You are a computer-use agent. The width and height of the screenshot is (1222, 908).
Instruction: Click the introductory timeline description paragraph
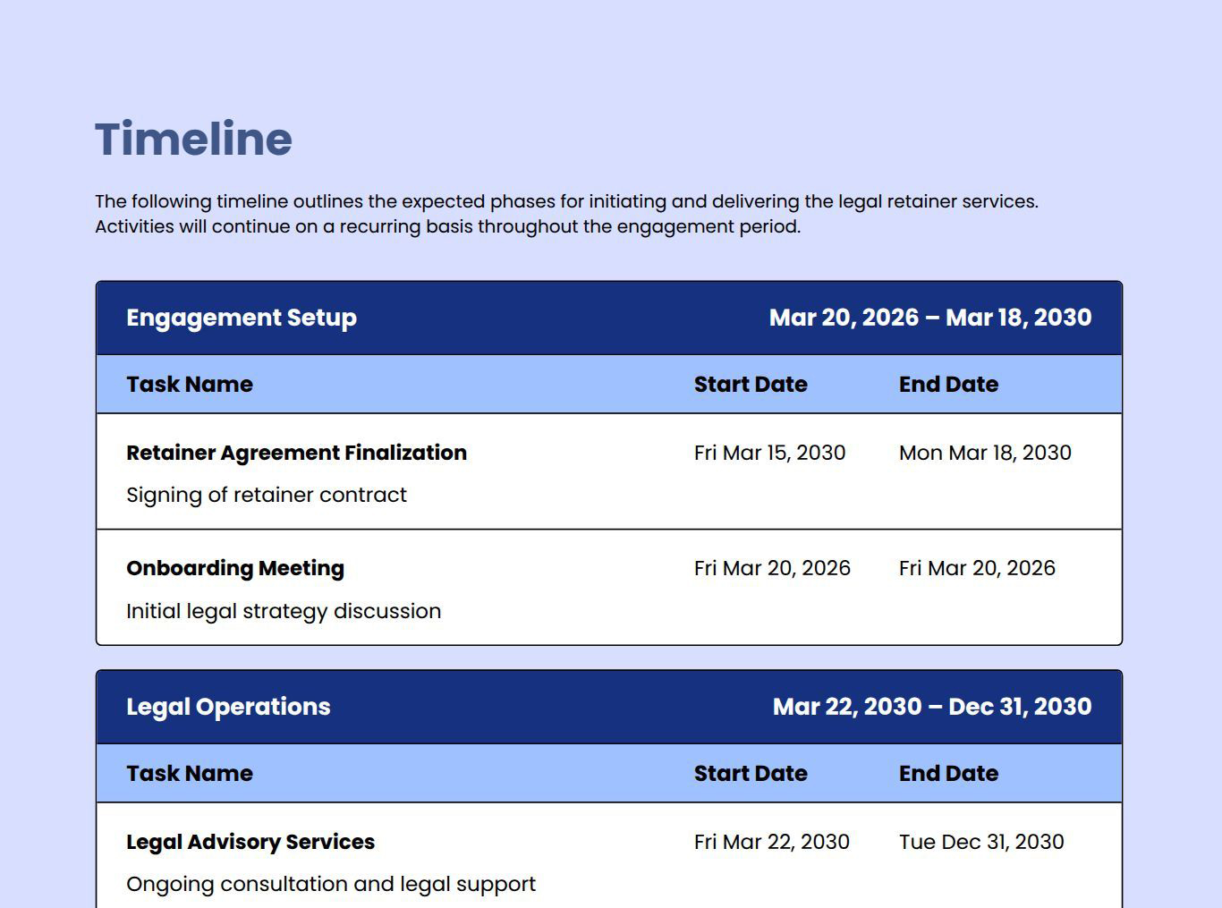click(x=566, y=214)
